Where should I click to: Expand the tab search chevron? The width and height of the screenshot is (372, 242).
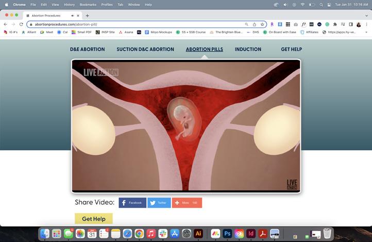pyautogui.click(x=366, y=15)
